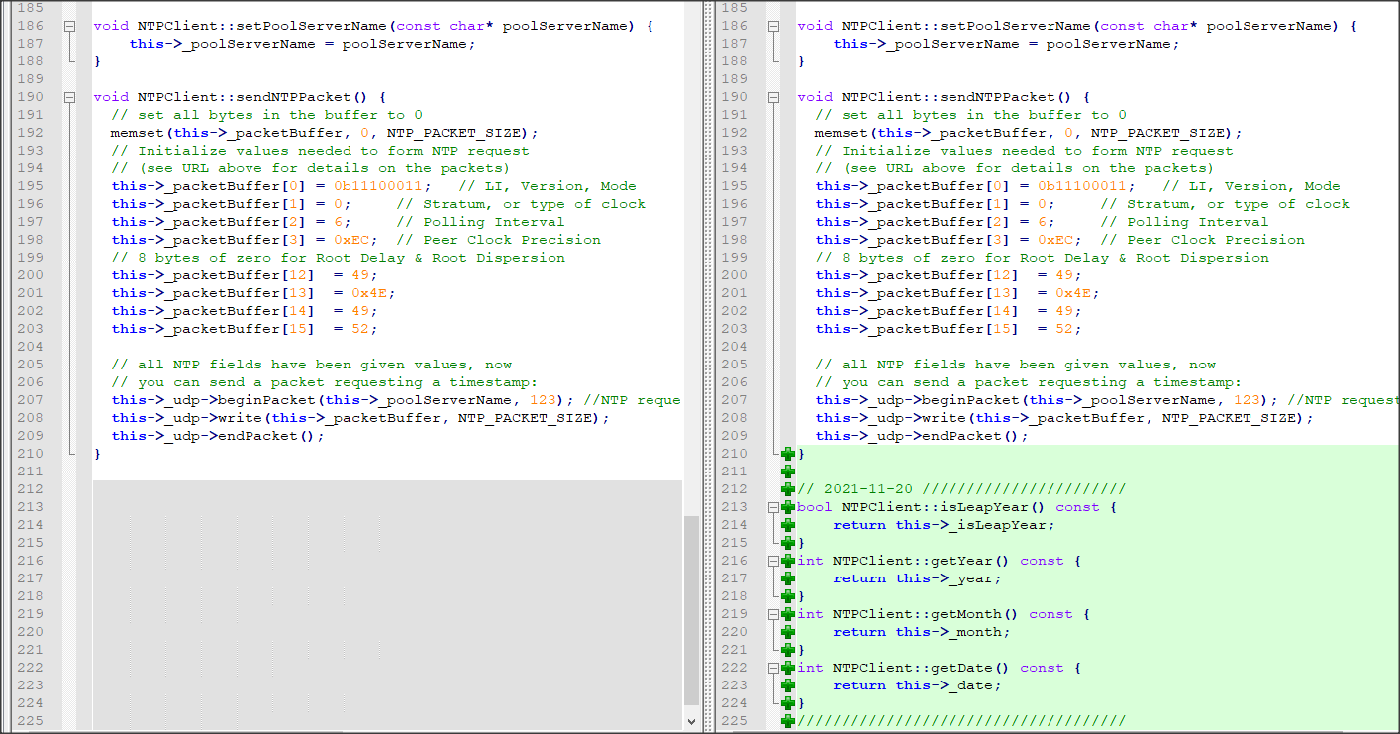1400x734 pixels.
Task: Click the green plus marker on the getDate() declaration line
Action: [788, 668]
